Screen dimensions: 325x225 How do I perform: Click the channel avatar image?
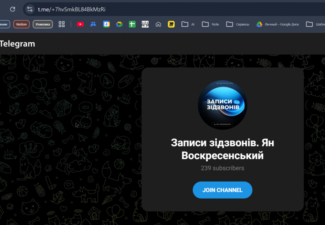coord(222,105)
